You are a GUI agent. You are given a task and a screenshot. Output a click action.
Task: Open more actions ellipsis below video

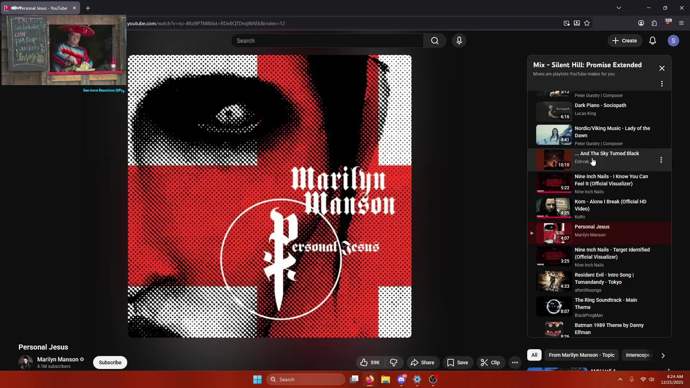tap(515, 363)
